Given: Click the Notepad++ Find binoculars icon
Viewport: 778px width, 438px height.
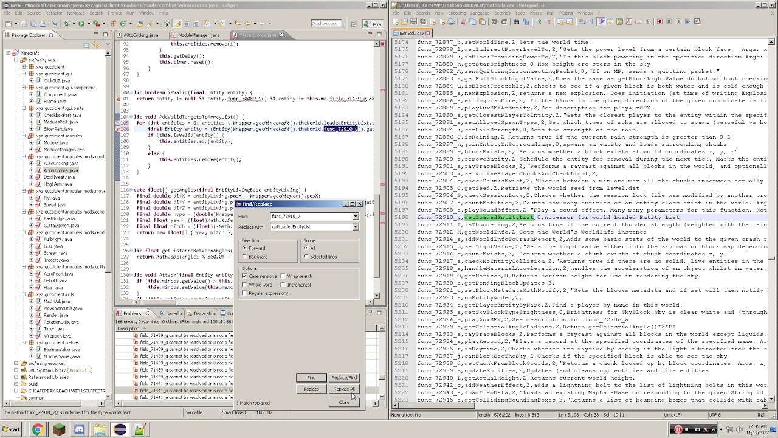Looking at the screenshot, I should point(517,22).
